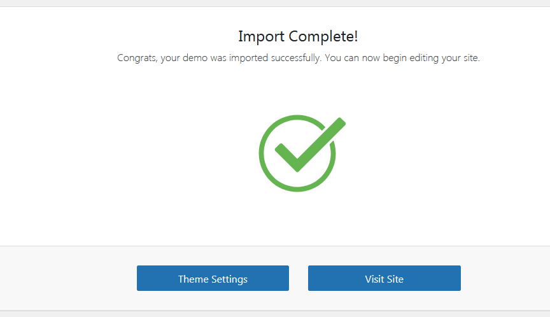550x317 pixels.
Task: Click the "Visit Site" label text
Action: (x=384, y=279)
